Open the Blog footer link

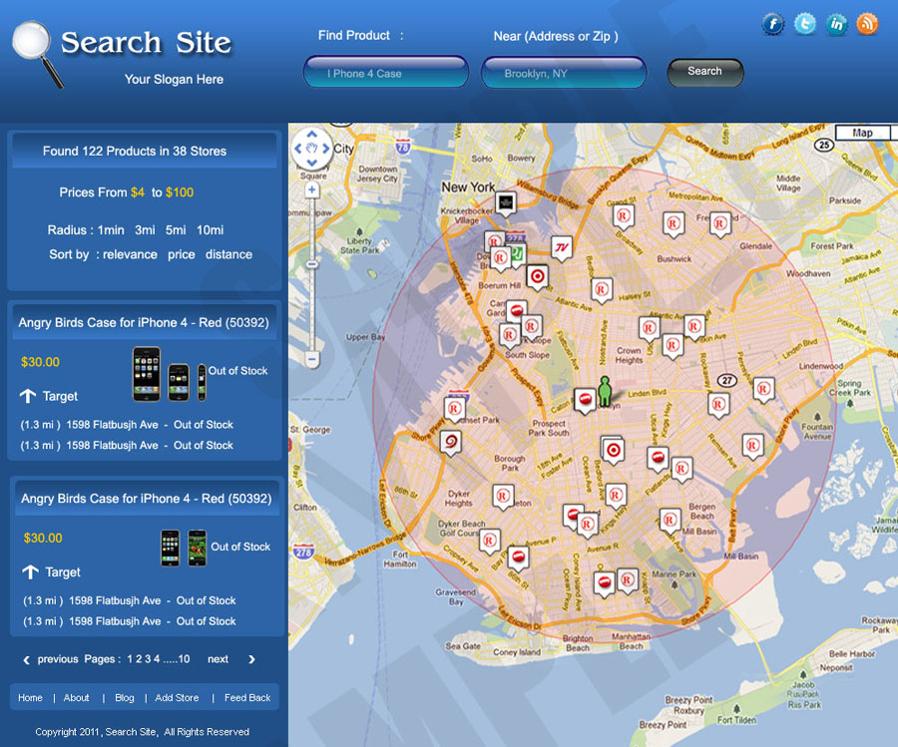[125, 698]
